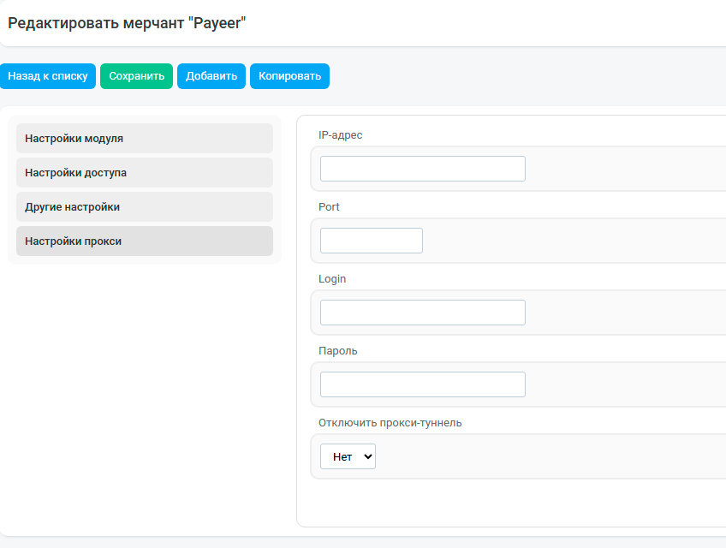Click the "Login" field label
726x548 pixels.
coord(332,279)
